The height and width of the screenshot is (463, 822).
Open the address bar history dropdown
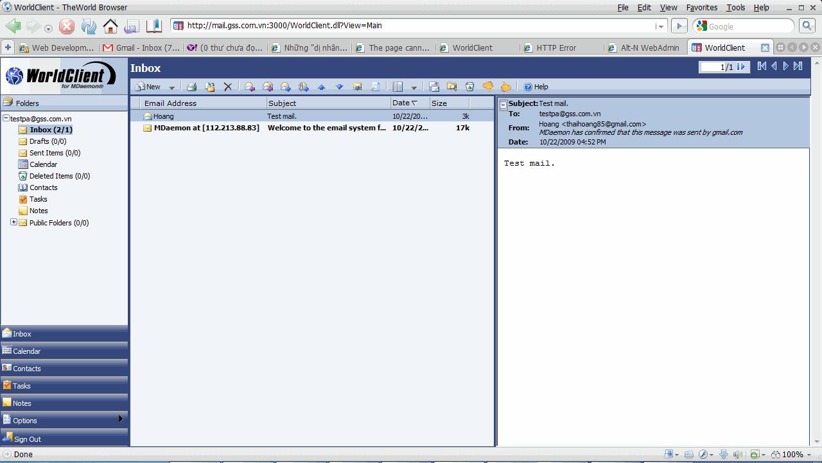click(x=660, y=26)
